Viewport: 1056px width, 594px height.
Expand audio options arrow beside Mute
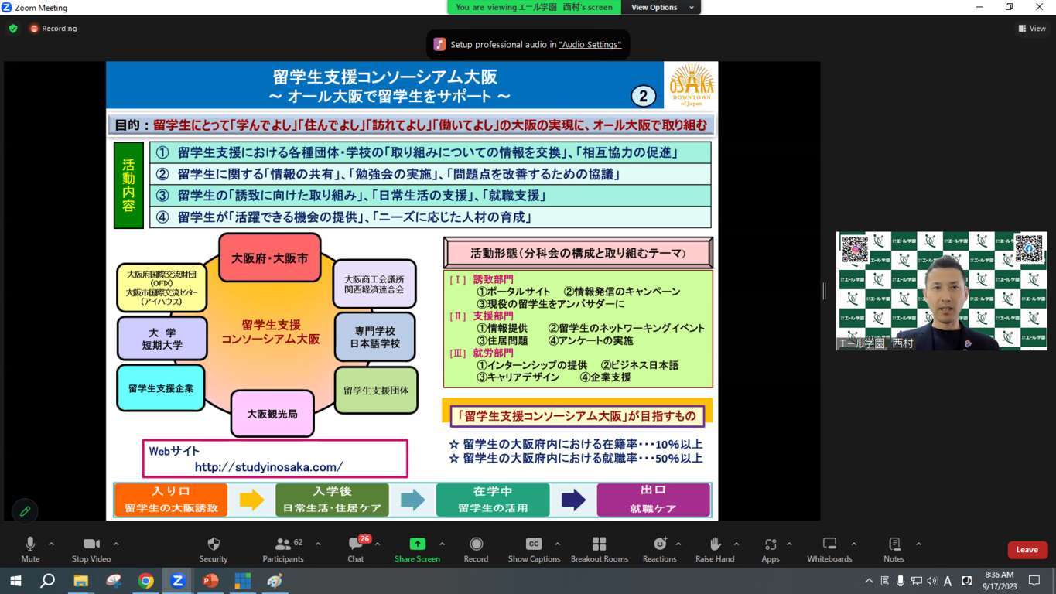pyautogui.click(x=51, y=544)
